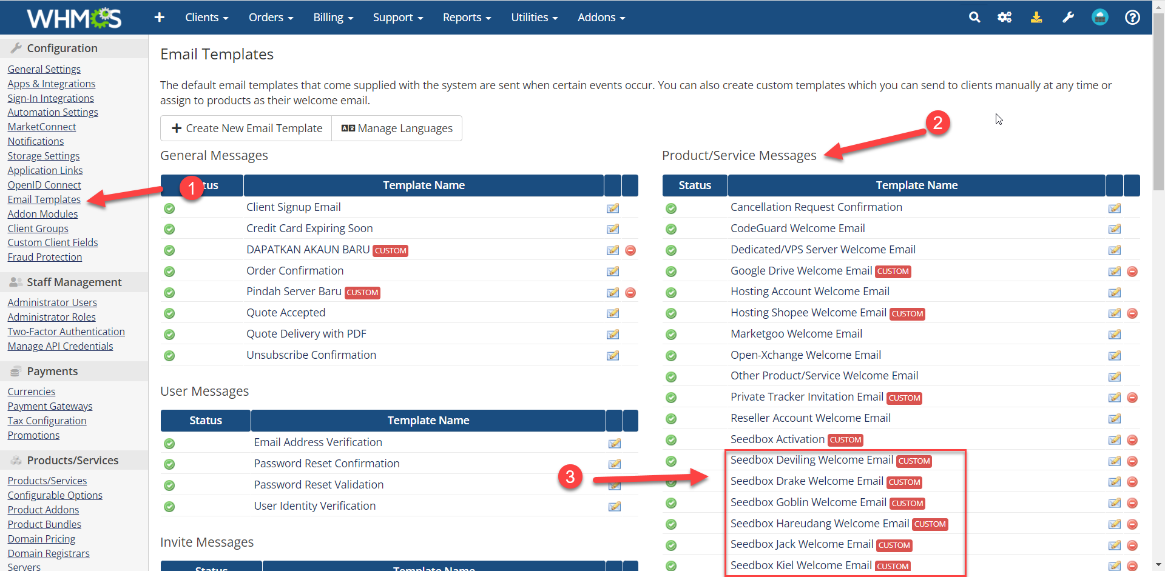Delete the Seedbox Activation template
The width and height of the screenshot is (1165, 577).
click(x=1132, y=440)
